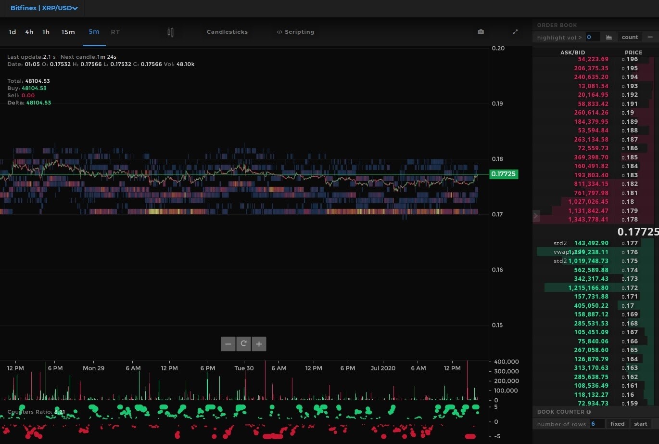Click the ASK/BID column header

pyautogui.click(x=572, y=52)
